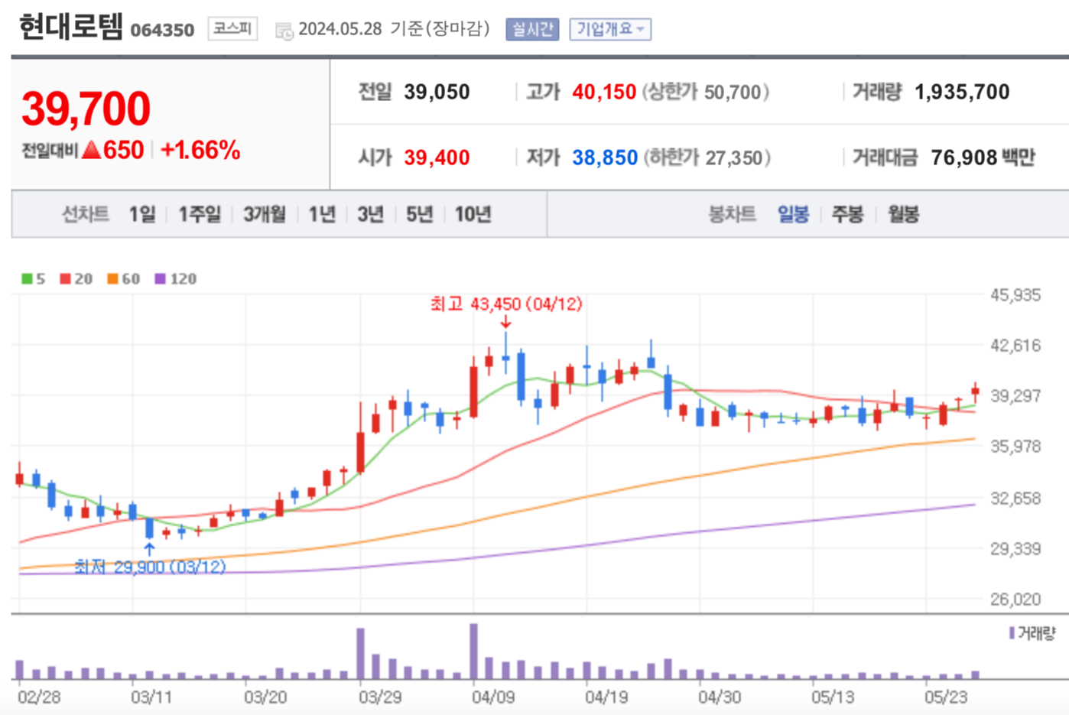Switch to 월봉 candlestick chart
This screenshot has width=1069, height=715.
coord(903,214)
